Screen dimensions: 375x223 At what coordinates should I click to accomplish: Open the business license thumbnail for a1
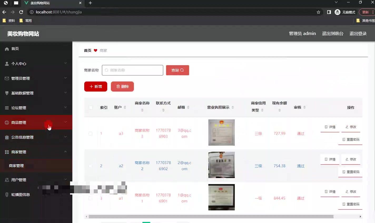coord(221,197)
